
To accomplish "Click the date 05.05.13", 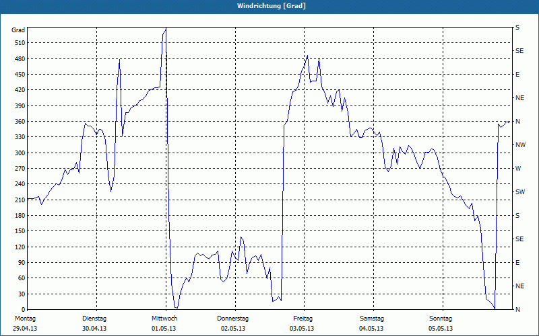I will tap(441, 329).
